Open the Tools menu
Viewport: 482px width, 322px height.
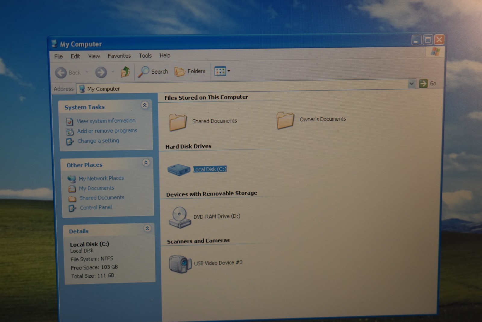(145, 56)
